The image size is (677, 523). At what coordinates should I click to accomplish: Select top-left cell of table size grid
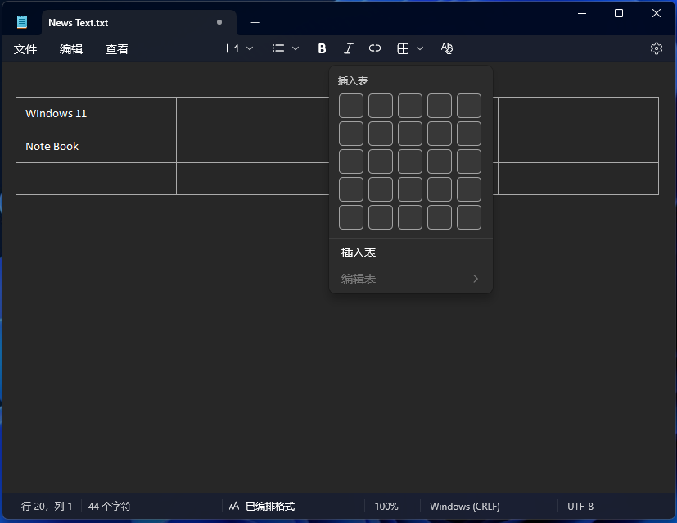(x=351, y=106)
